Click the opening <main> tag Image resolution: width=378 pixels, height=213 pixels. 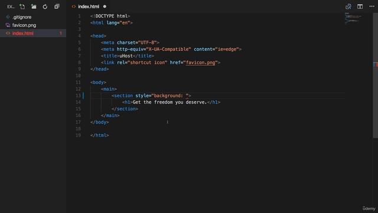click(109, 89)
